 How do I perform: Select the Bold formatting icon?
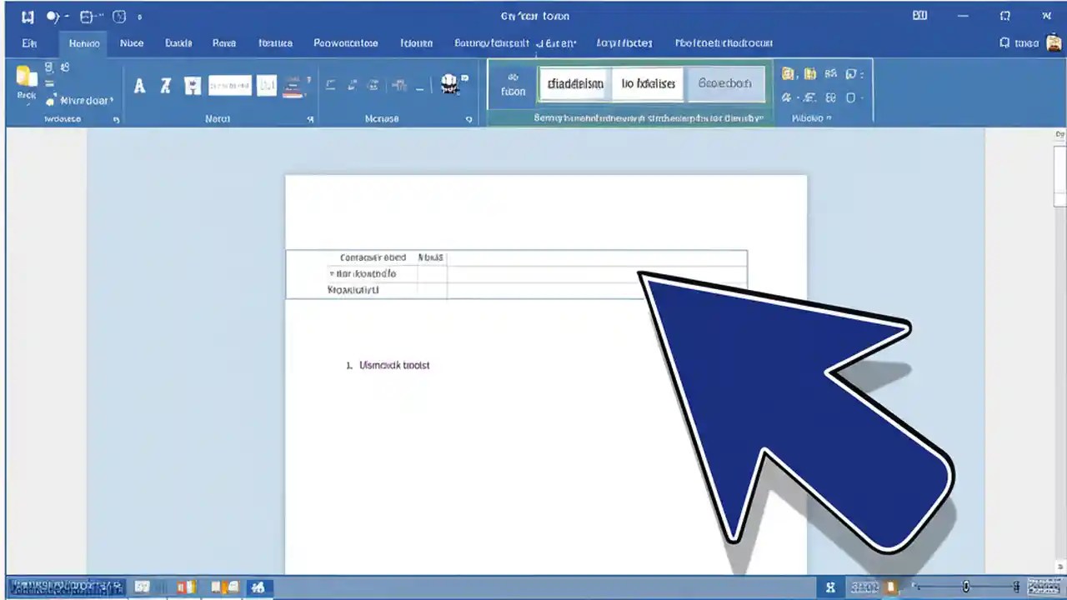click(x=139, y=85)
